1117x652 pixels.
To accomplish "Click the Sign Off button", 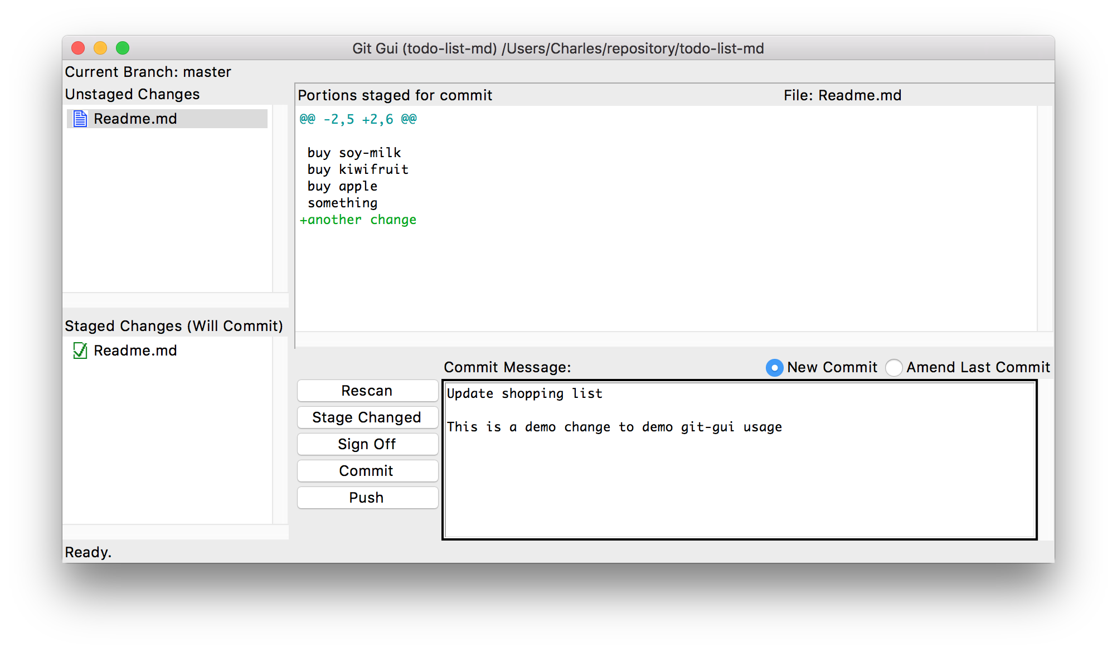I will [367, 444].
